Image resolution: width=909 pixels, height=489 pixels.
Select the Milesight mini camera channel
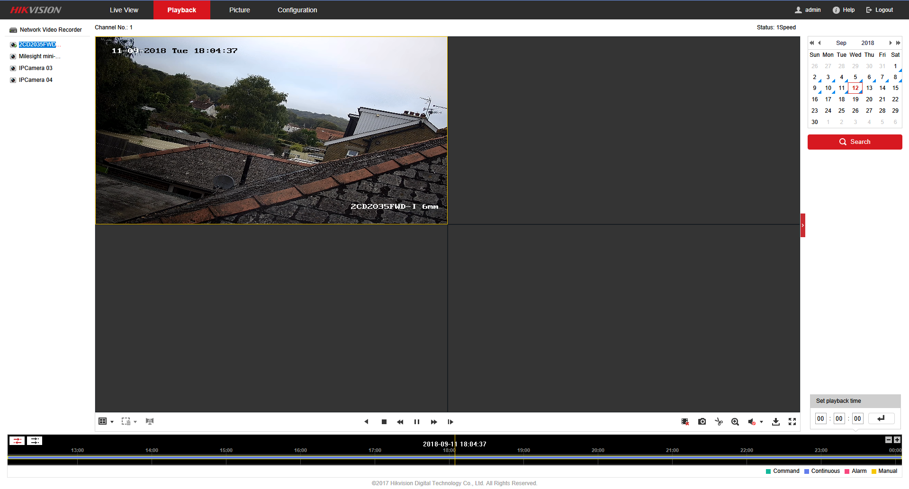click(x=39, y=56)
